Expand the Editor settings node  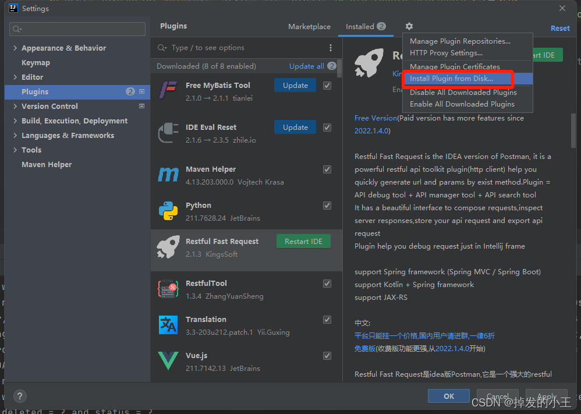[x=15, y=77]
